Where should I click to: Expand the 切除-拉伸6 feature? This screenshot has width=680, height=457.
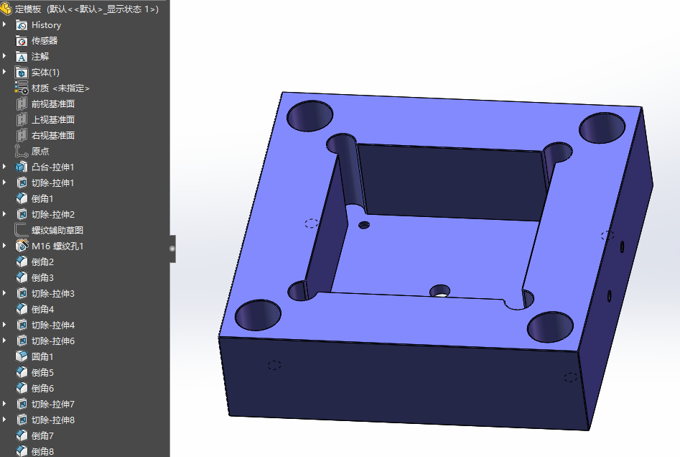(5, 341)
